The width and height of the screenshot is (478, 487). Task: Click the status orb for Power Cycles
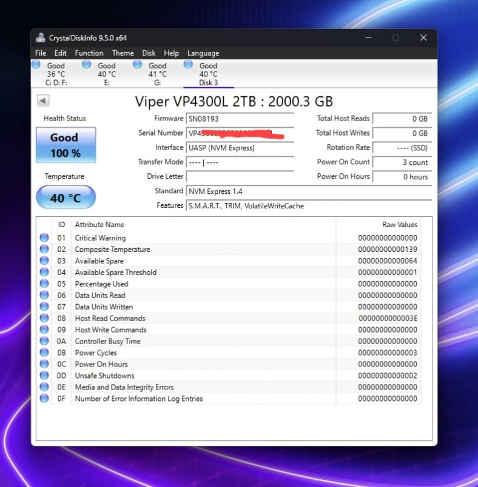coord(44,353)
